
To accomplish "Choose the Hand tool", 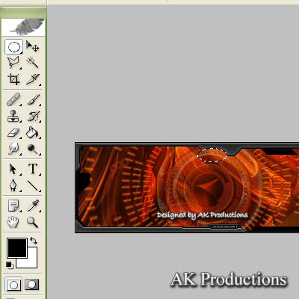I will [x=13, y=222].
